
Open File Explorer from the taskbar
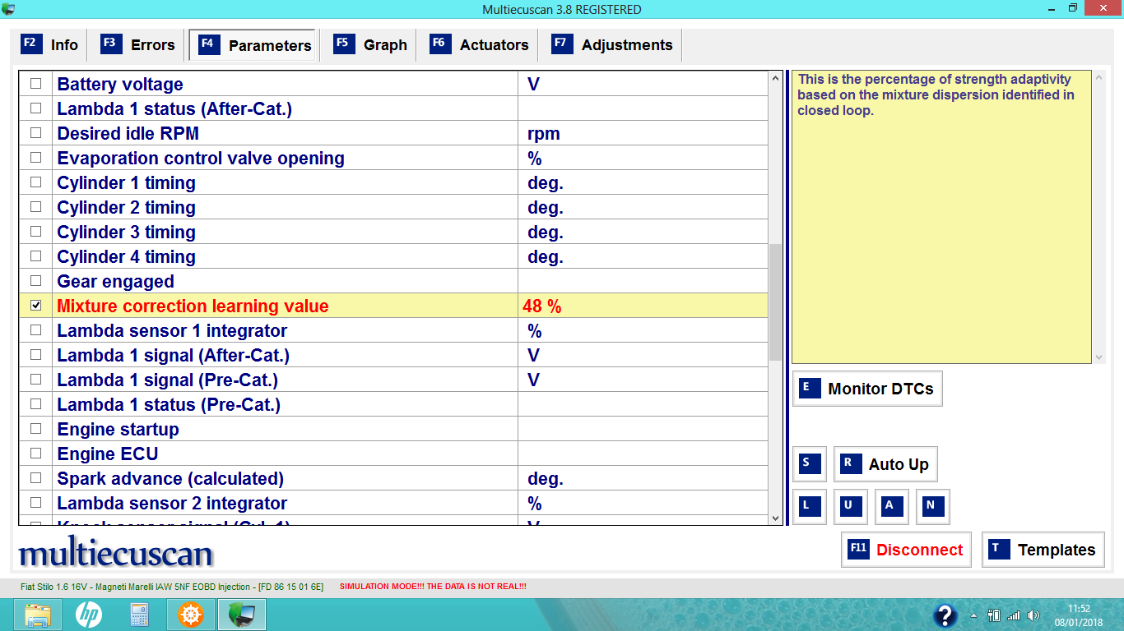pyautogui.click(x=38, y=615)
